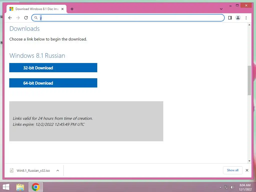Minimize the Chrome window

click(x=230, y=5)
